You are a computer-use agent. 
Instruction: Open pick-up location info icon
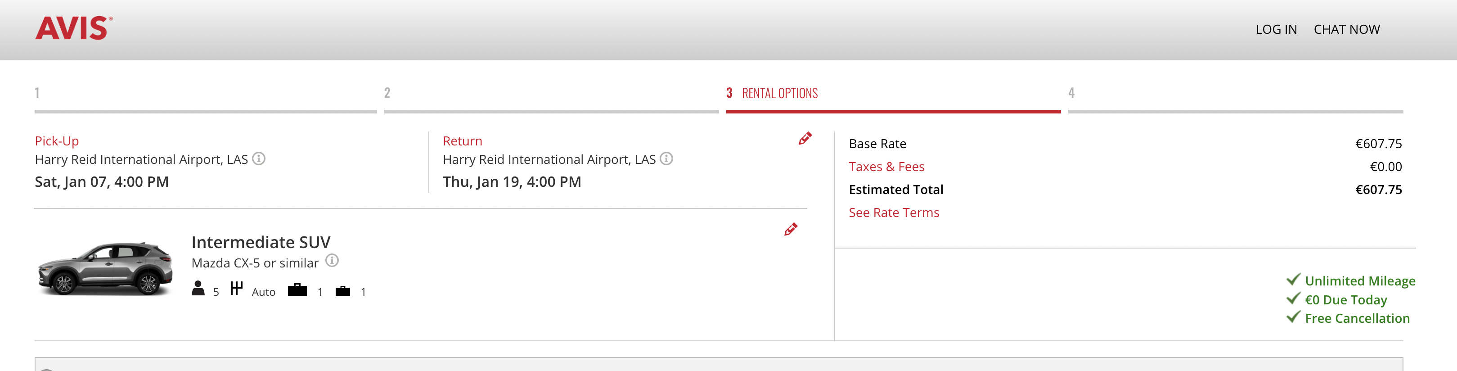coord(258,159)
